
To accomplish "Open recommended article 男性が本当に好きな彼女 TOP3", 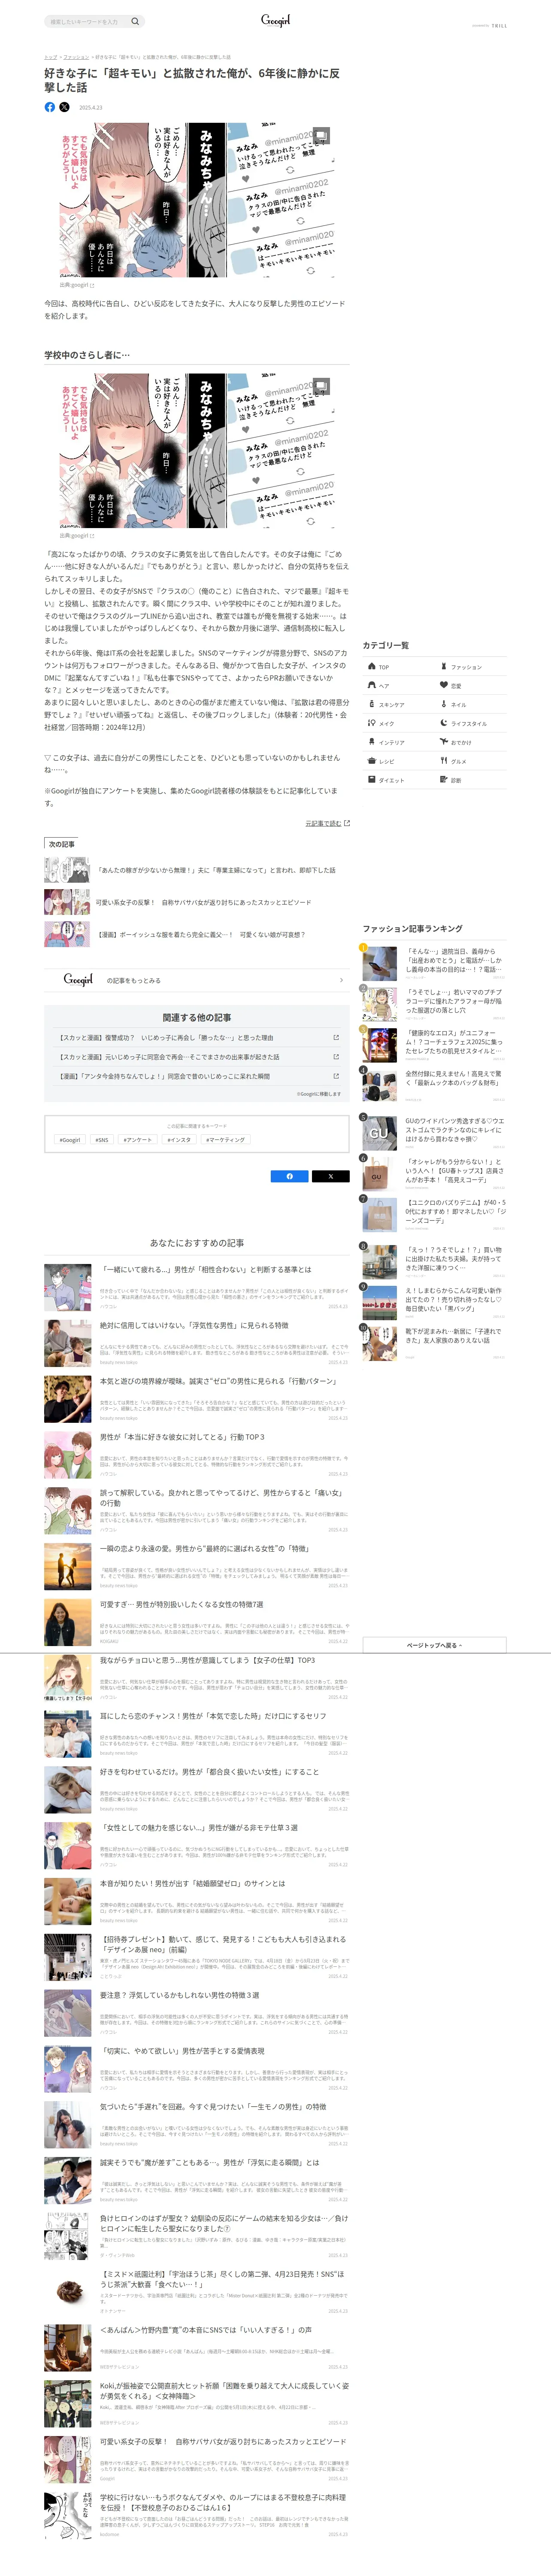I will coord(182,1436).
